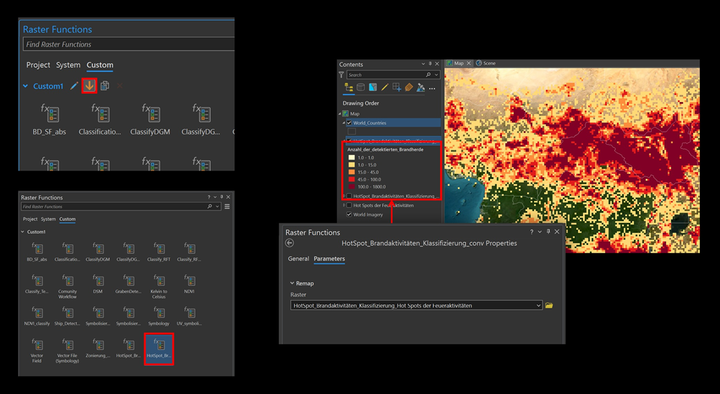The width and height of the screenshot is (720, 394).
Task: Browse for raster using folder button
Action: tap(549, 306)
